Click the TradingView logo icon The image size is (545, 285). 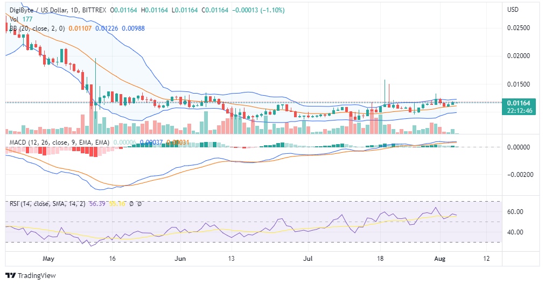pos(11,275)
